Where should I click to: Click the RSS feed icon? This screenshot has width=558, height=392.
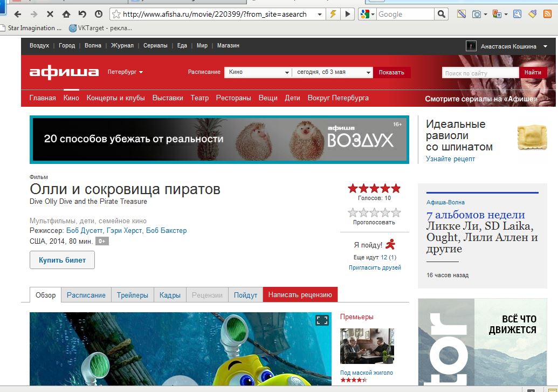pos(547,14)
